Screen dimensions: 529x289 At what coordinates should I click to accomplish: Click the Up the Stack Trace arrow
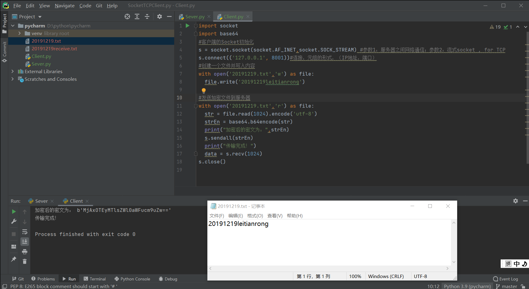(x=25, y=212)
